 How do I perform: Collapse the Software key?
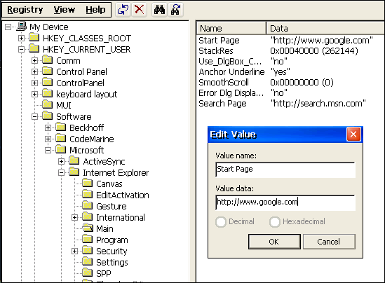[34, 116]
